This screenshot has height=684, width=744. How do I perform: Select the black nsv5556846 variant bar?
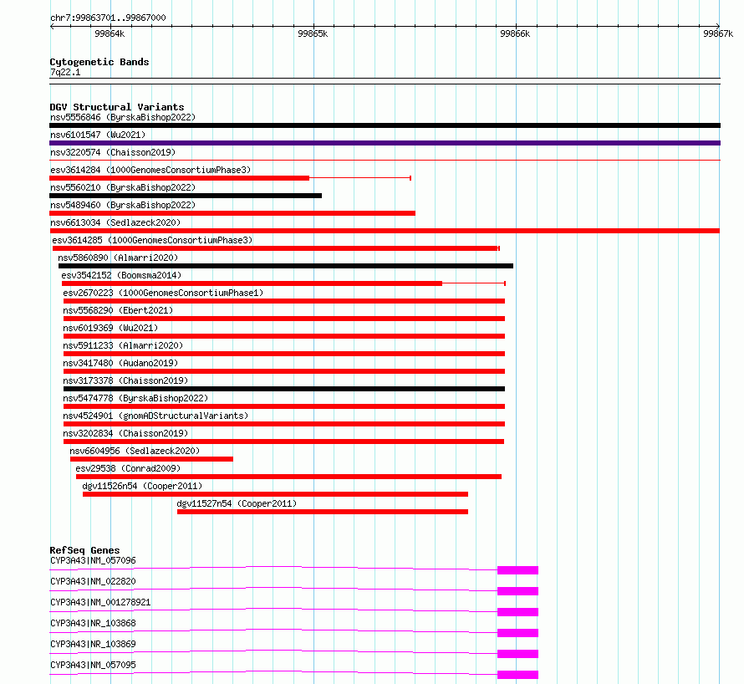[385, 125]
